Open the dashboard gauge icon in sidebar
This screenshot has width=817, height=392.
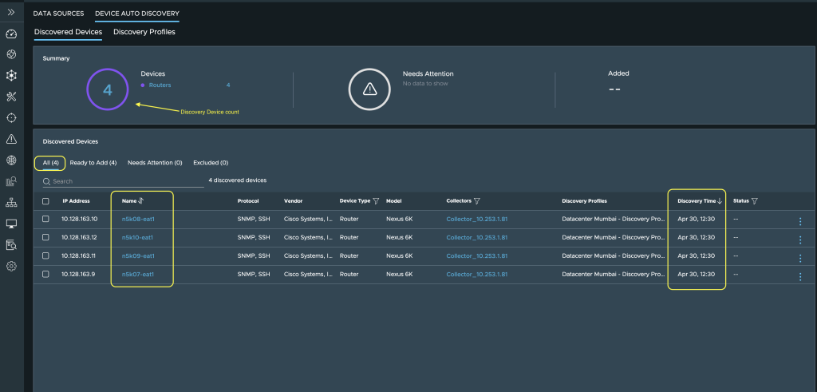pos(11,34)
